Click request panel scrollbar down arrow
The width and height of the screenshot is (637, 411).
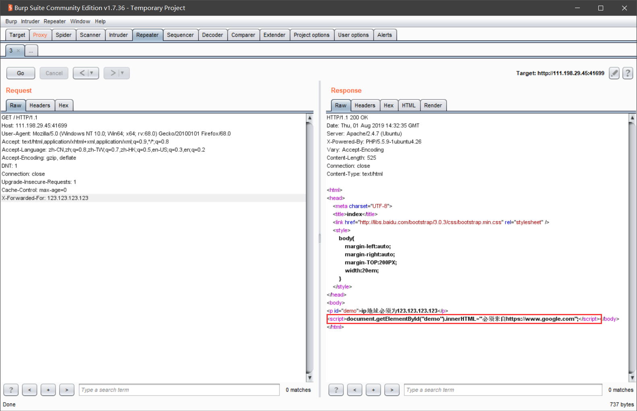tap(310, 378)
